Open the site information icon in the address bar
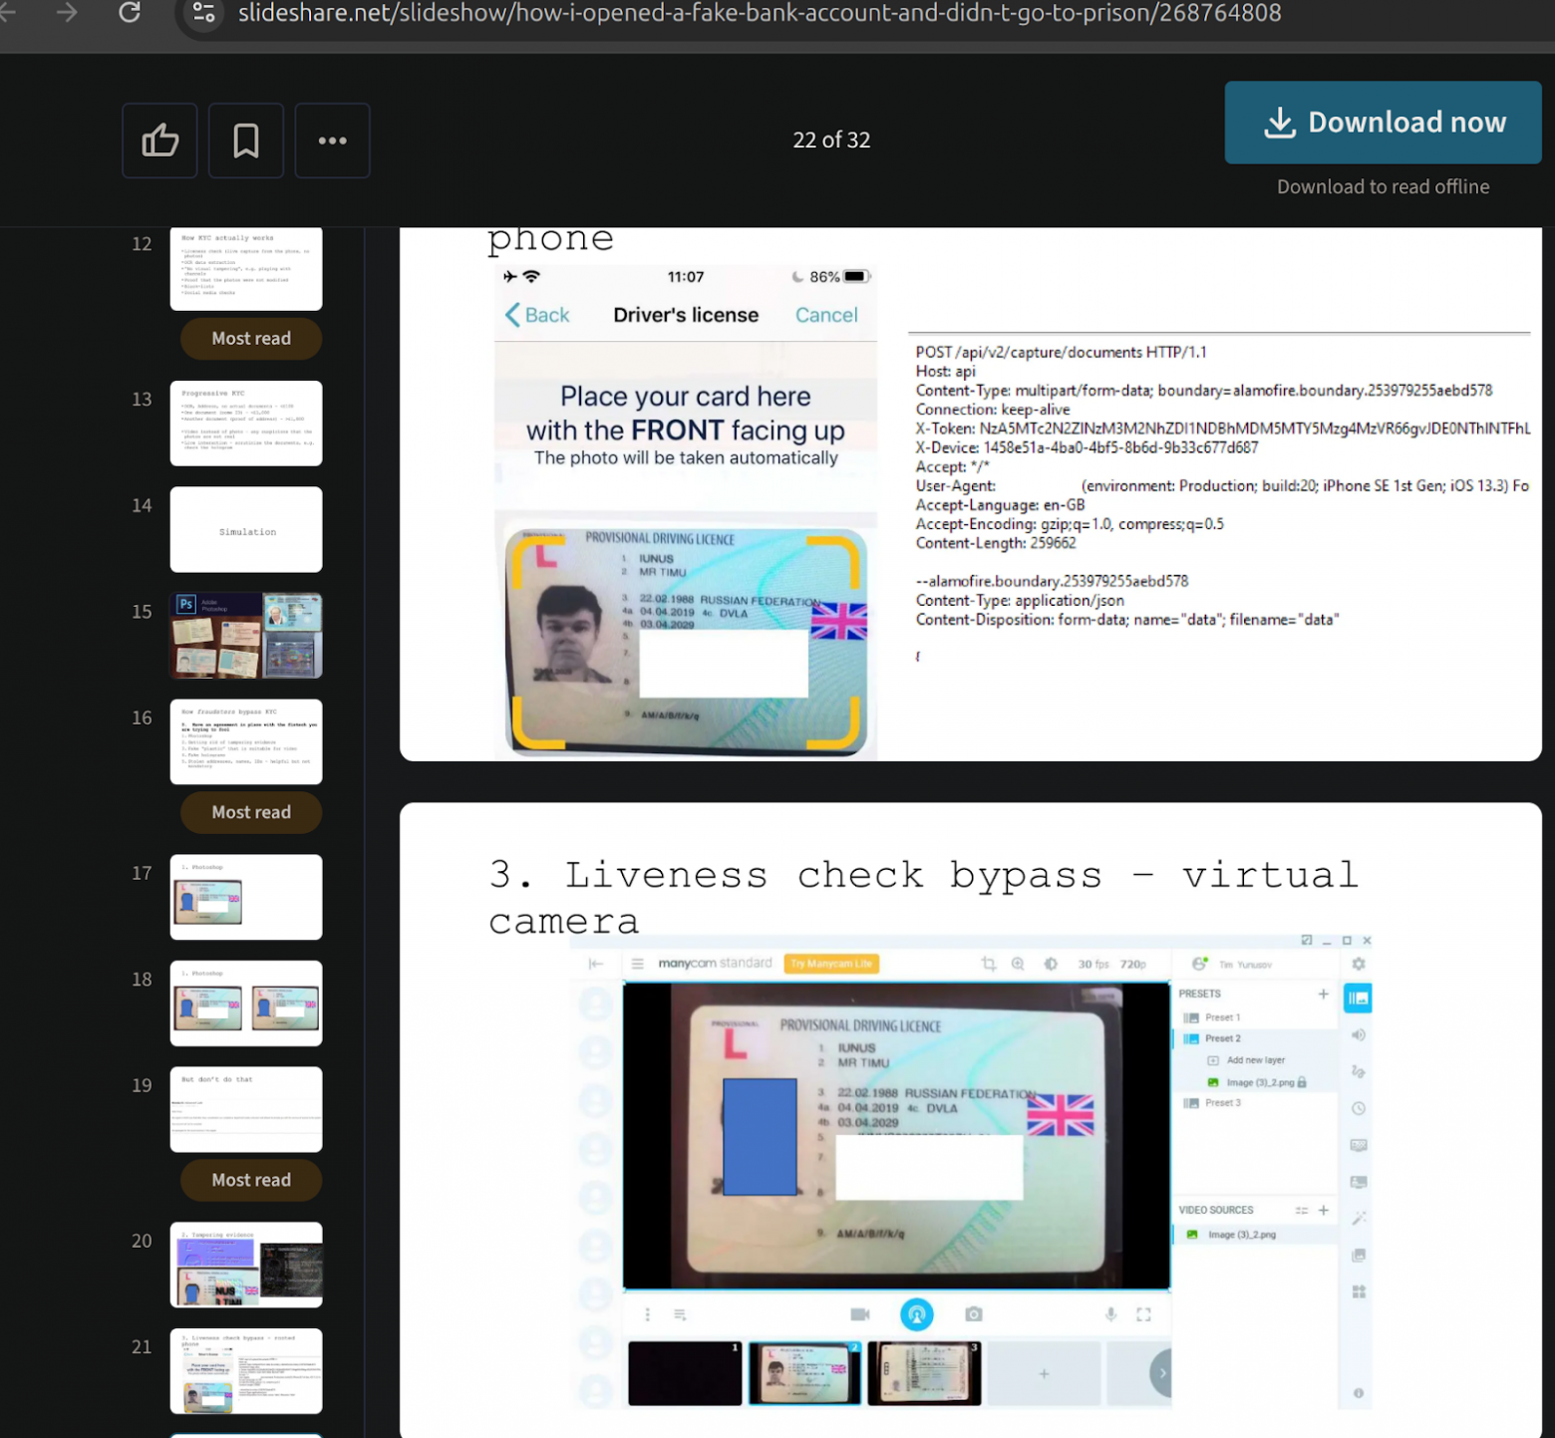Screen dimensions: 1555x1438 point(203,13)
